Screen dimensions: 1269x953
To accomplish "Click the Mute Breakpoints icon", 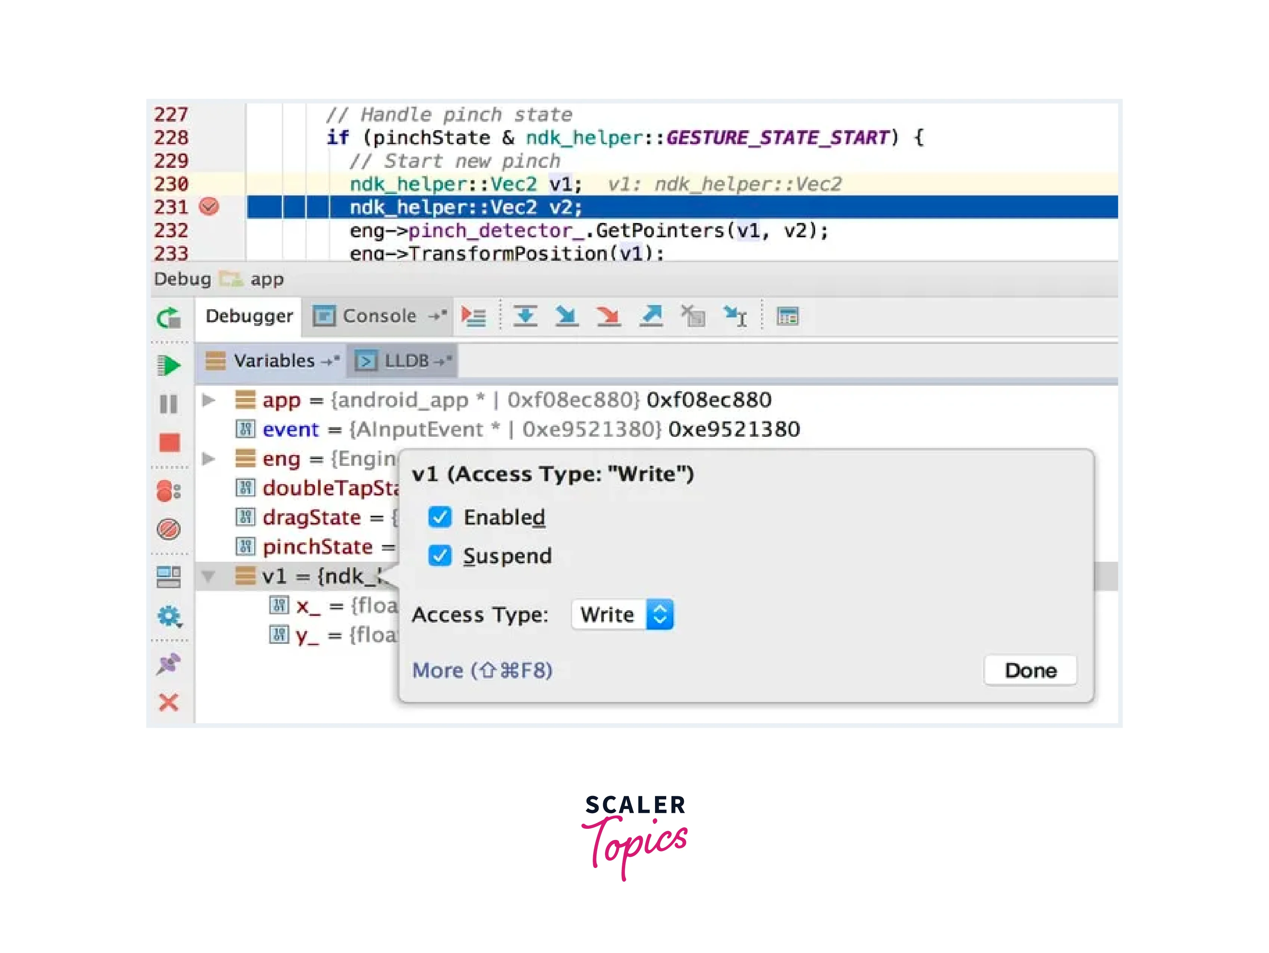I will 169,529.
